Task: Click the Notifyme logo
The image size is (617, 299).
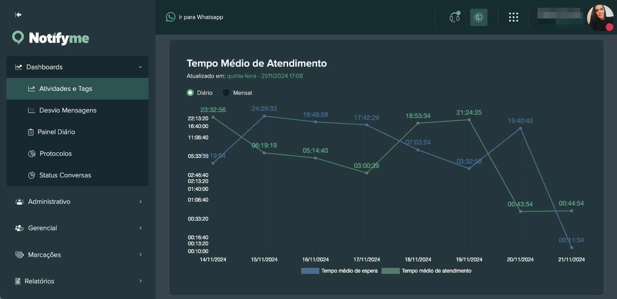Action: coord(51,38)
